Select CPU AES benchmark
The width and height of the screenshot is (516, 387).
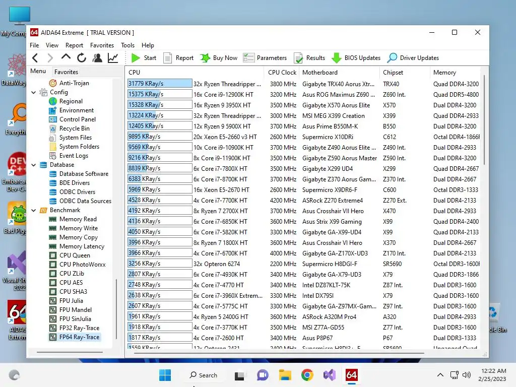point(66,283)
